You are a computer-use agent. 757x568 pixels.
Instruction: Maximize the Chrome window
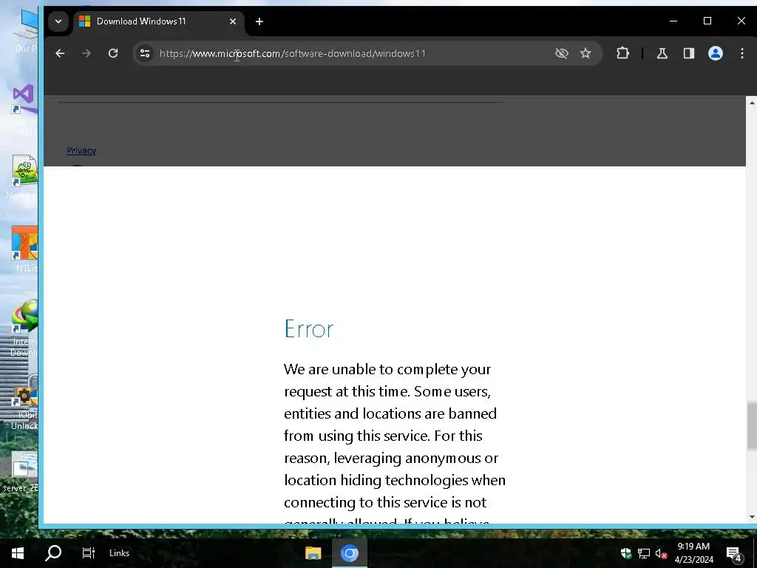[707, 21]
